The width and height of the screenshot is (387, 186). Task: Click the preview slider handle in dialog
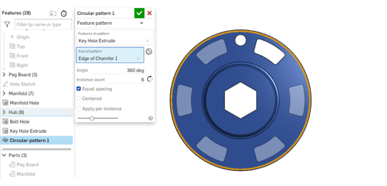point(92,119)
